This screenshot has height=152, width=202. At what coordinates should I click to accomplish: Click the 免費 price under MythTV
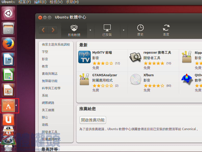click(x=96, y=68)
